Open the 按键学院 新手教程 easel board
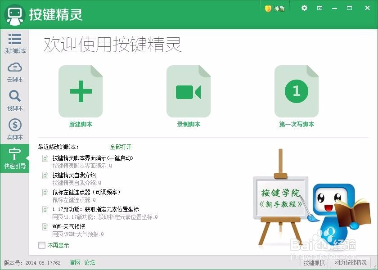The height and width of the screenshot is (270, 378). pos(281,198)
